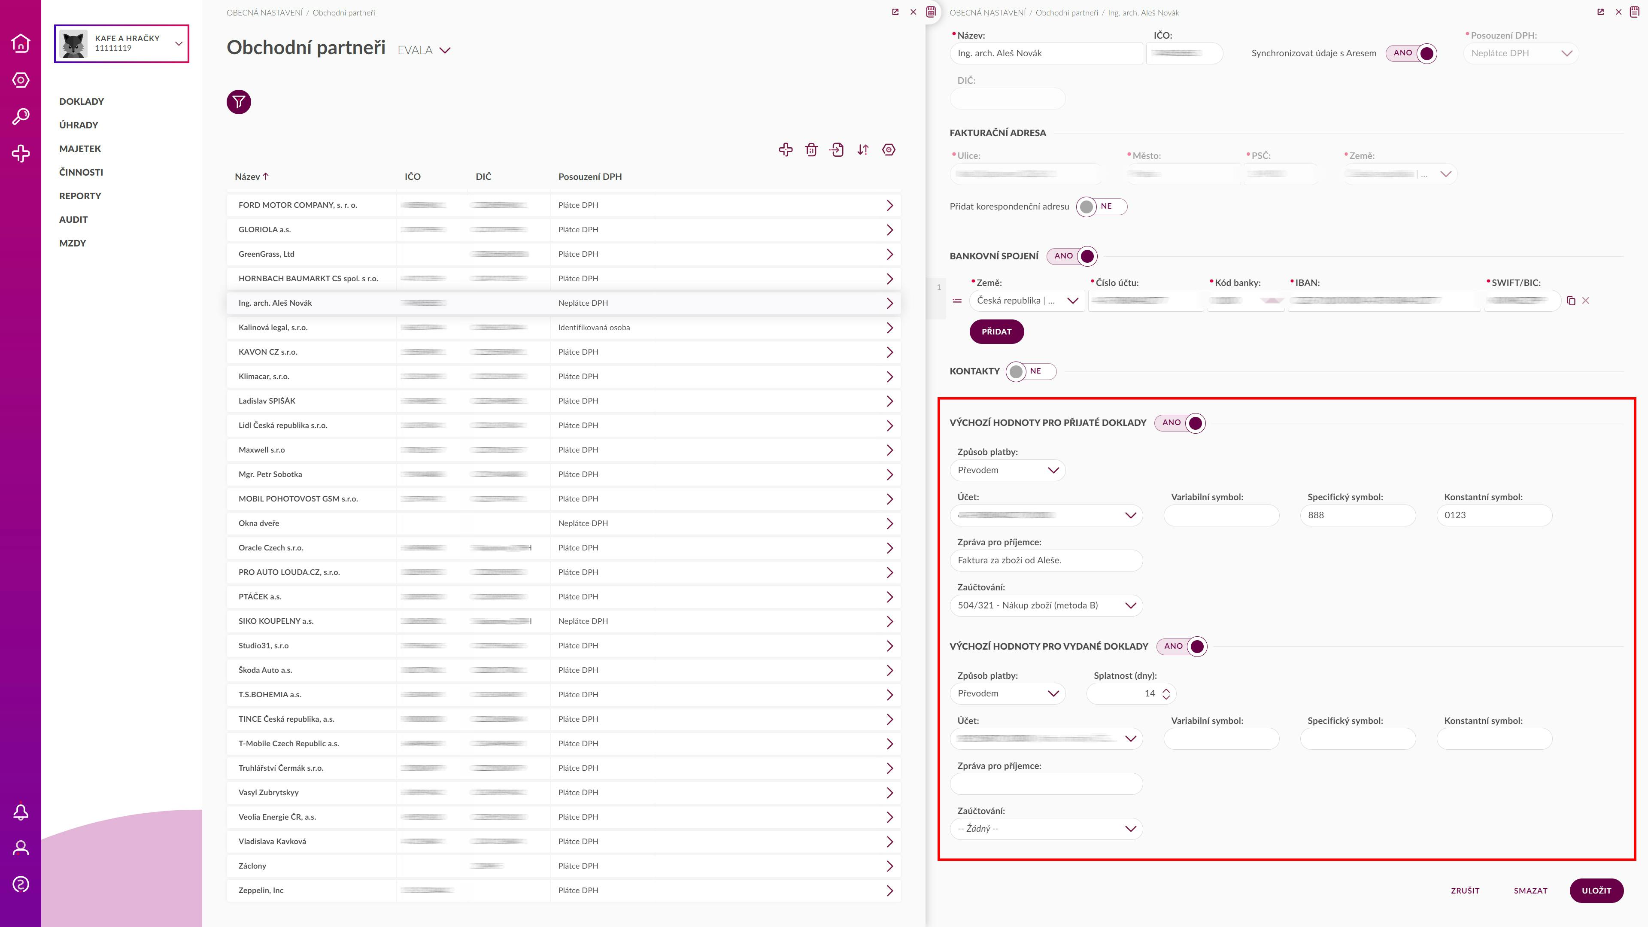Select Lidl Česká republika s.r.o. row
1648x927 pixels.
click(x=564, y=426)
